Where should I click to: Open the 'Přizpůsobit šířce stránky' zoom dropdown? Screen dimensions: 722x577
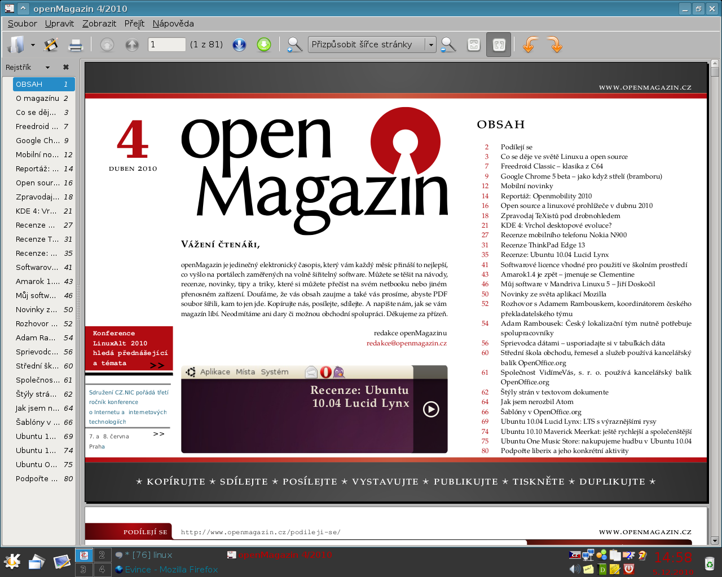[372, 45]
